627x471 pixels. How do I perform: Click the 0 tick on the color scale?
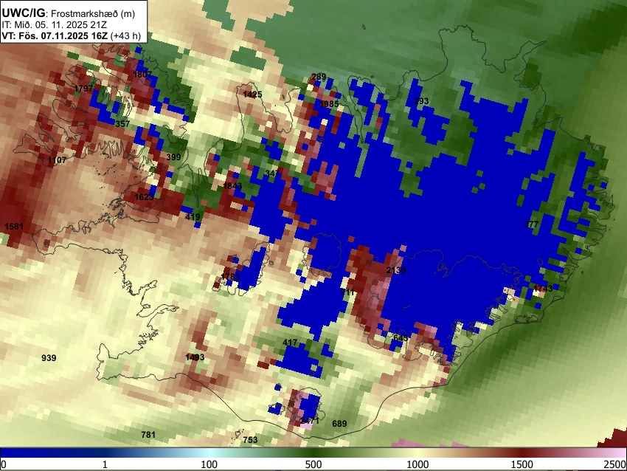4,464
